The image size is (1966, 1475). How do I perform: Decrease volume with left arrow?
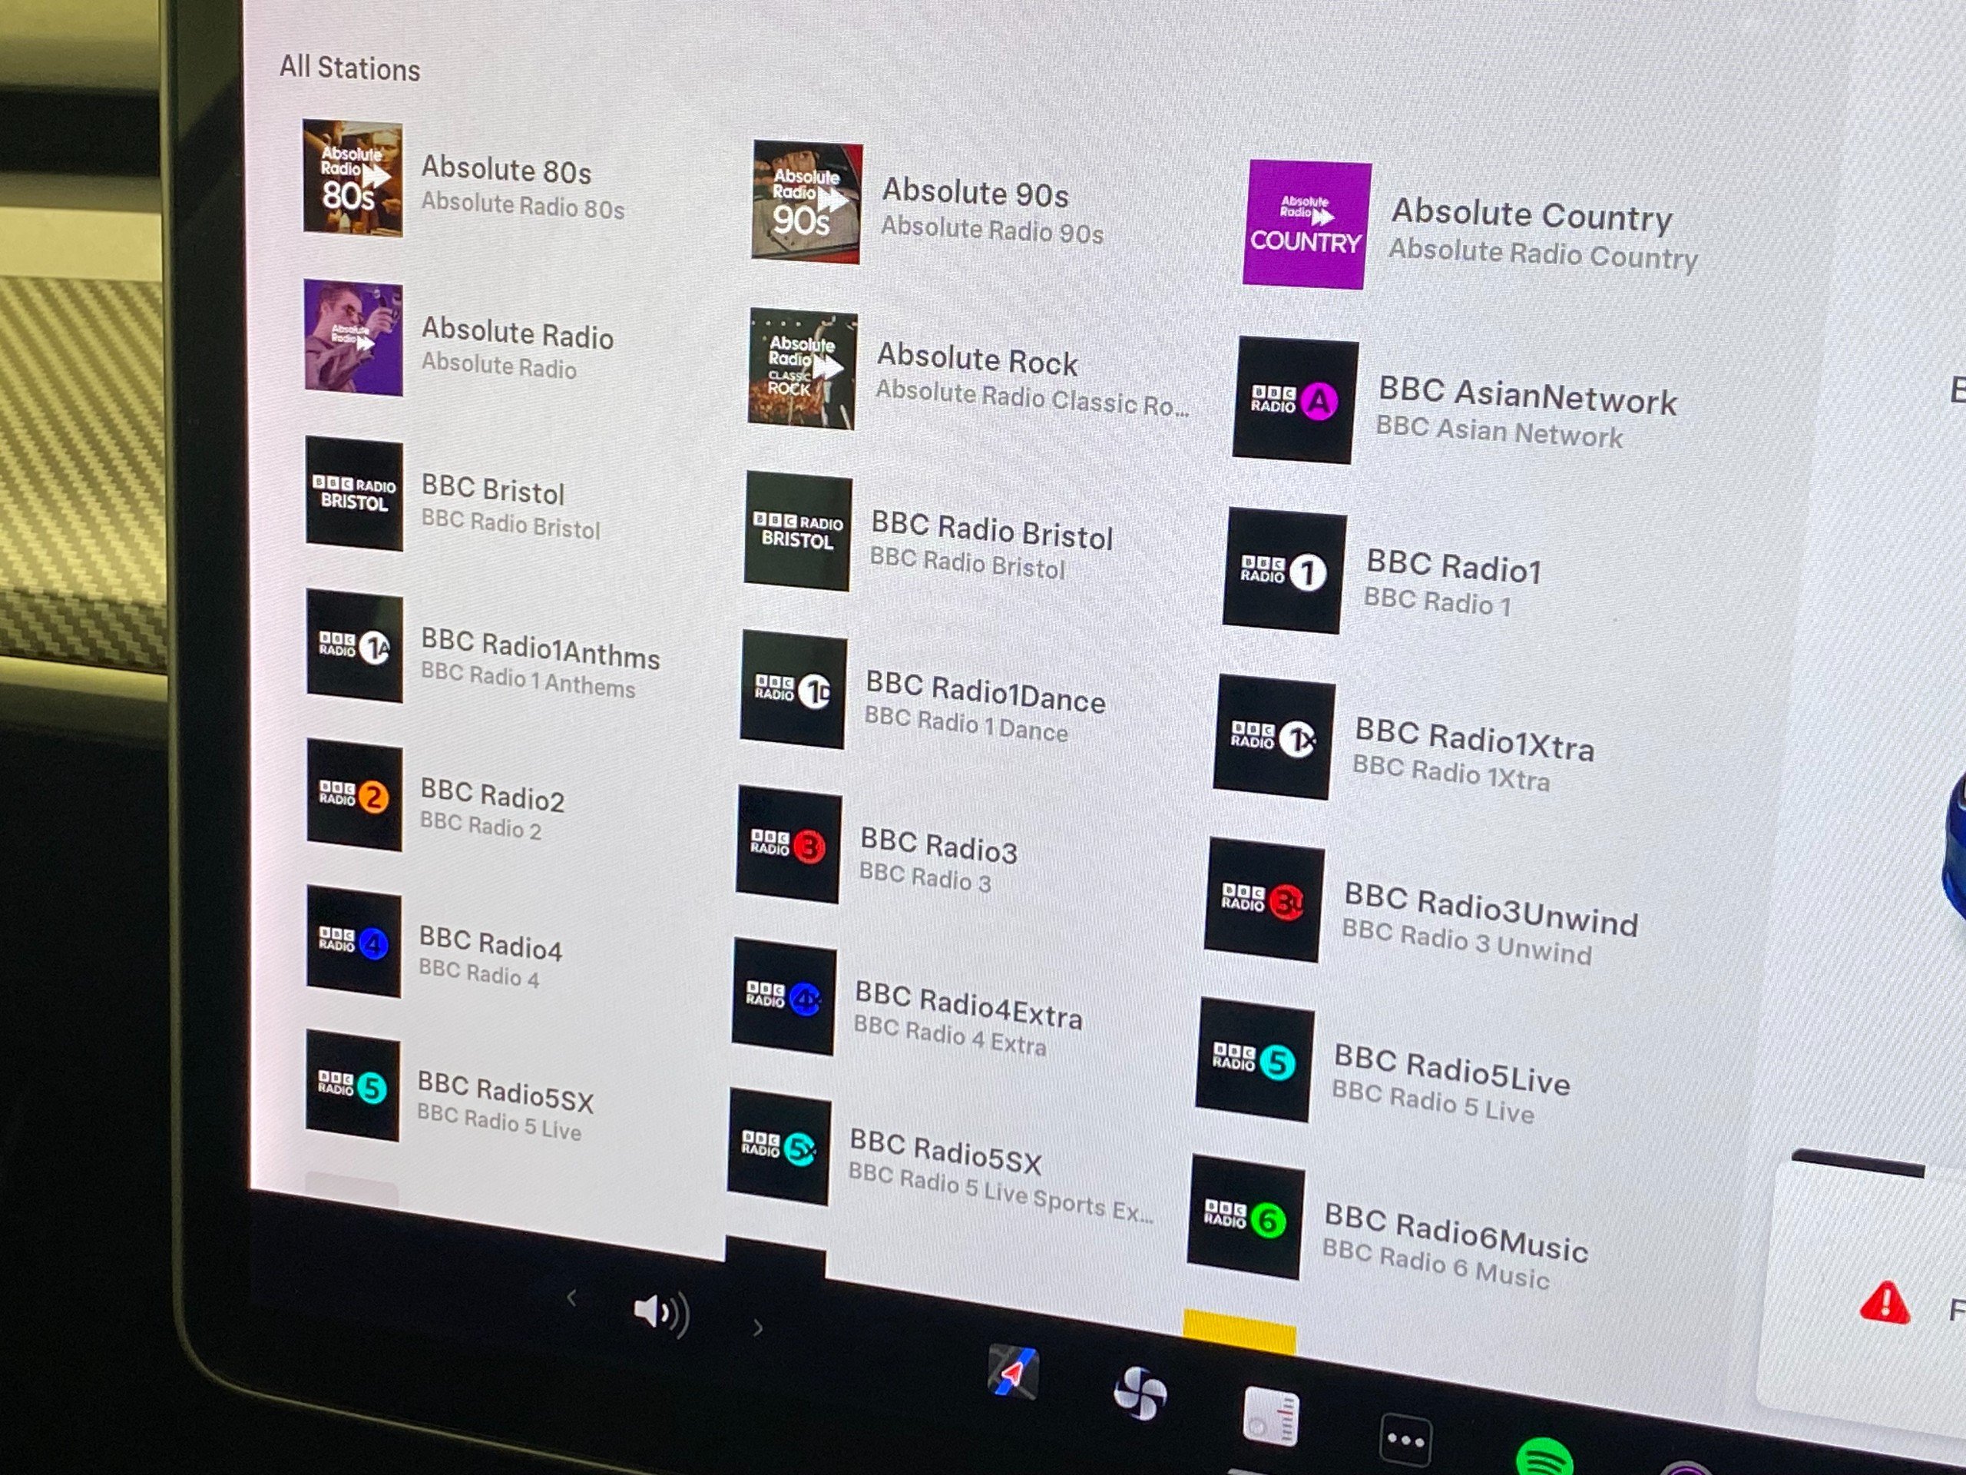coord(571,1299)
